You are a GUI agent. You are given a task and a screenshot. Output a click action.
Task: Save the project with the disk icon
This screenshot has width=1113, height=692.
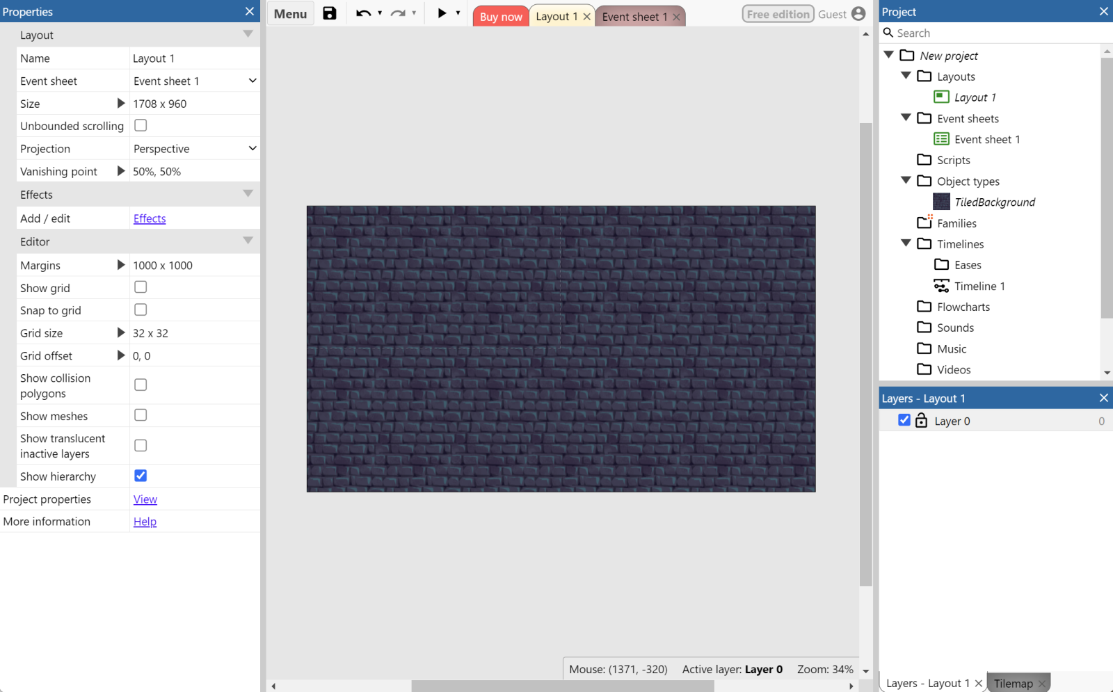pyautogui.click(x=330, y=13)
